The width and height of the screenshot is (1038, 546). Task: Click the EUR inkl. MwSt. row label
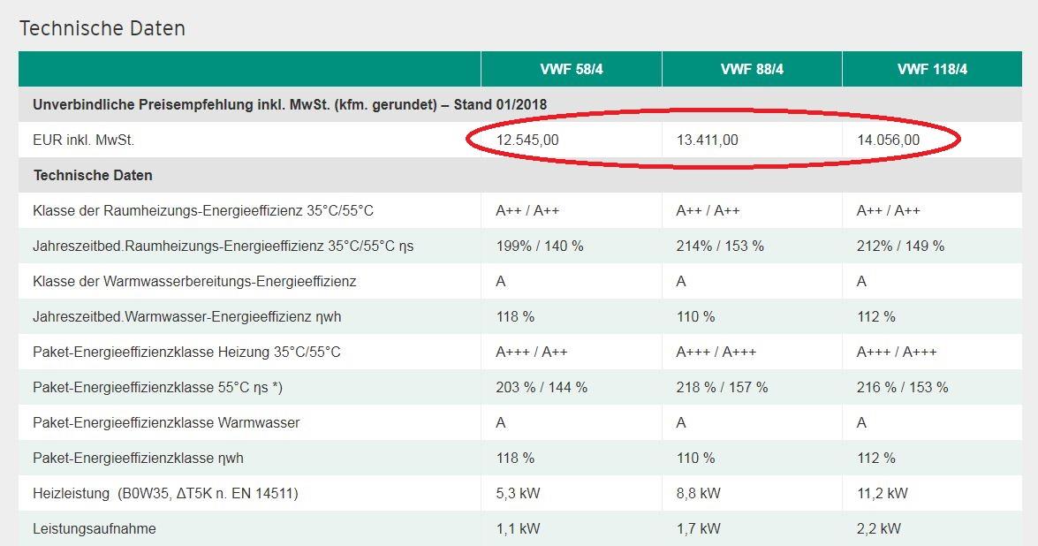[x=83, y=140]
